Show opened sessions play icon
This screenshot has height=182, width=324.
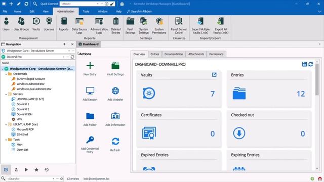[x=26, y=170]
